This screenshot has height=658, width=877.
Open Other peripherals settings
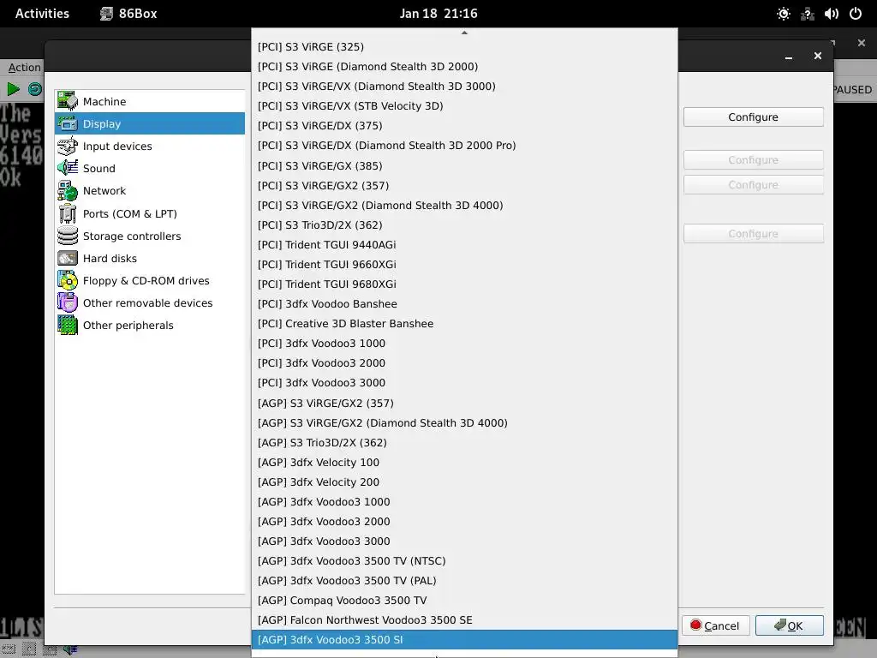click(150, 326)
